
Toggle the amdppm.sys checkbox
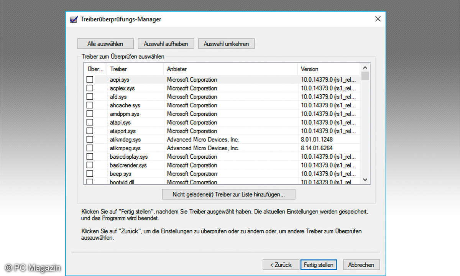[90, 114]
